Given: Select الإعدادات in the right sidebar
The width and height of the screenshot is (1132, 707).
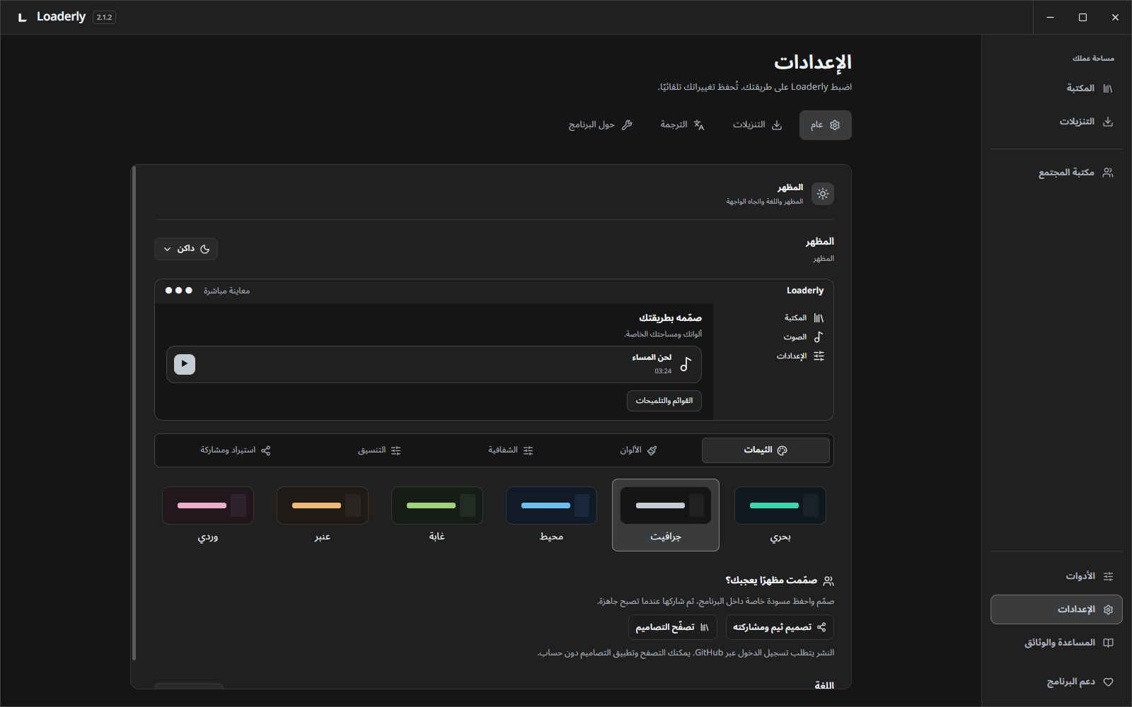Looking at the screenshot, I should coord(1056,609).
